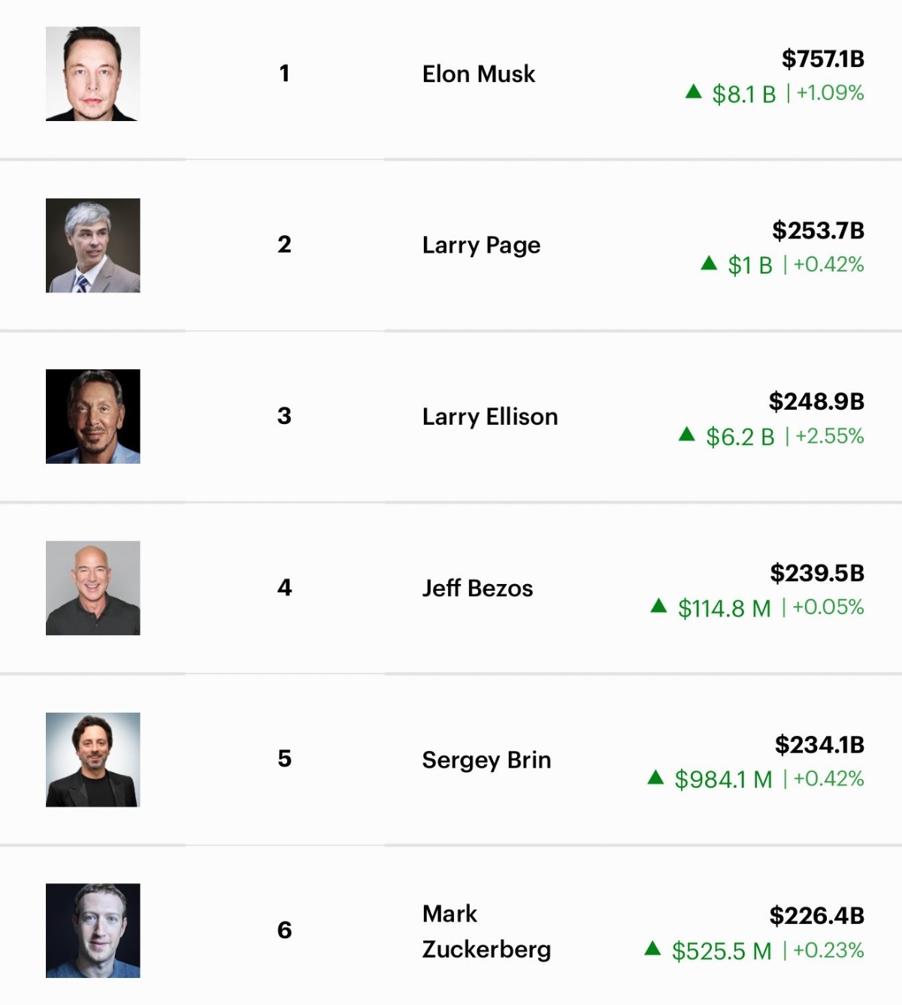
Task: Click the photo in the Jeff Bezos row
Action: point(93,588)
